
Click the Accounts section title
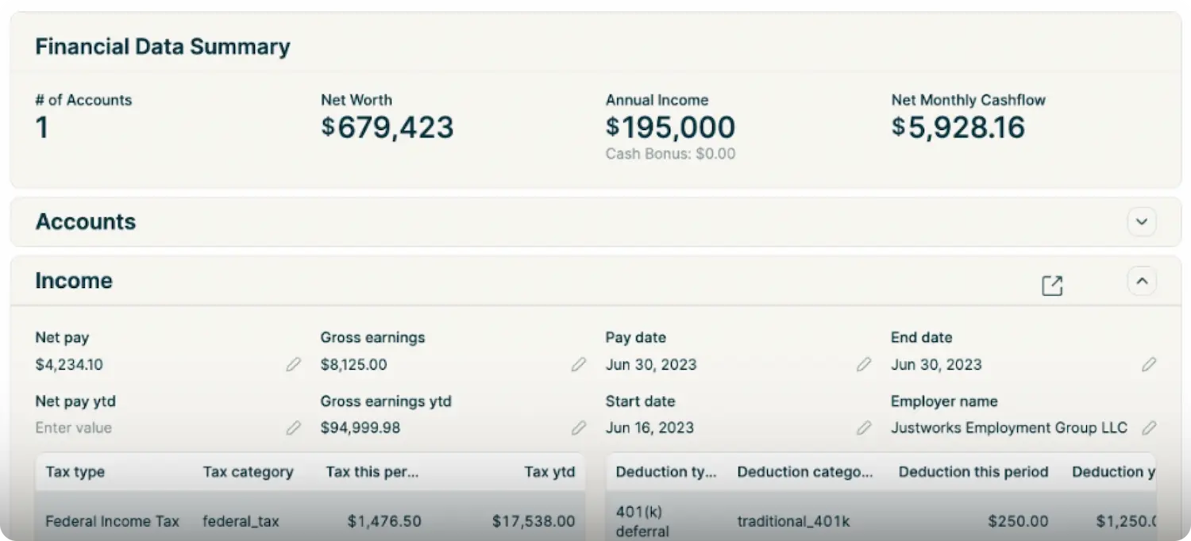[x=86, y=222]
